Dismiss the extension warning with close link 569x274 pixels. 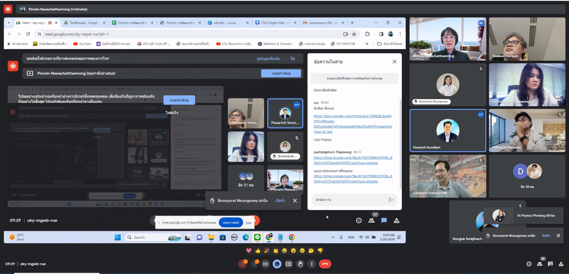point(293,59)
